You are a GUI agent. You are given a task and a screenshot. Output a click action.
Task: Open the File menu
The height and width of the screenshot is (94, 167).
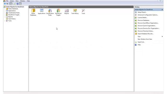point(7,1)
